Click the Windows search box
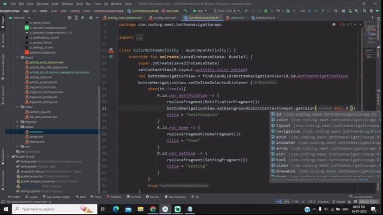The width and height of the screenshot is (383, 215). click(x=54, y=209)
